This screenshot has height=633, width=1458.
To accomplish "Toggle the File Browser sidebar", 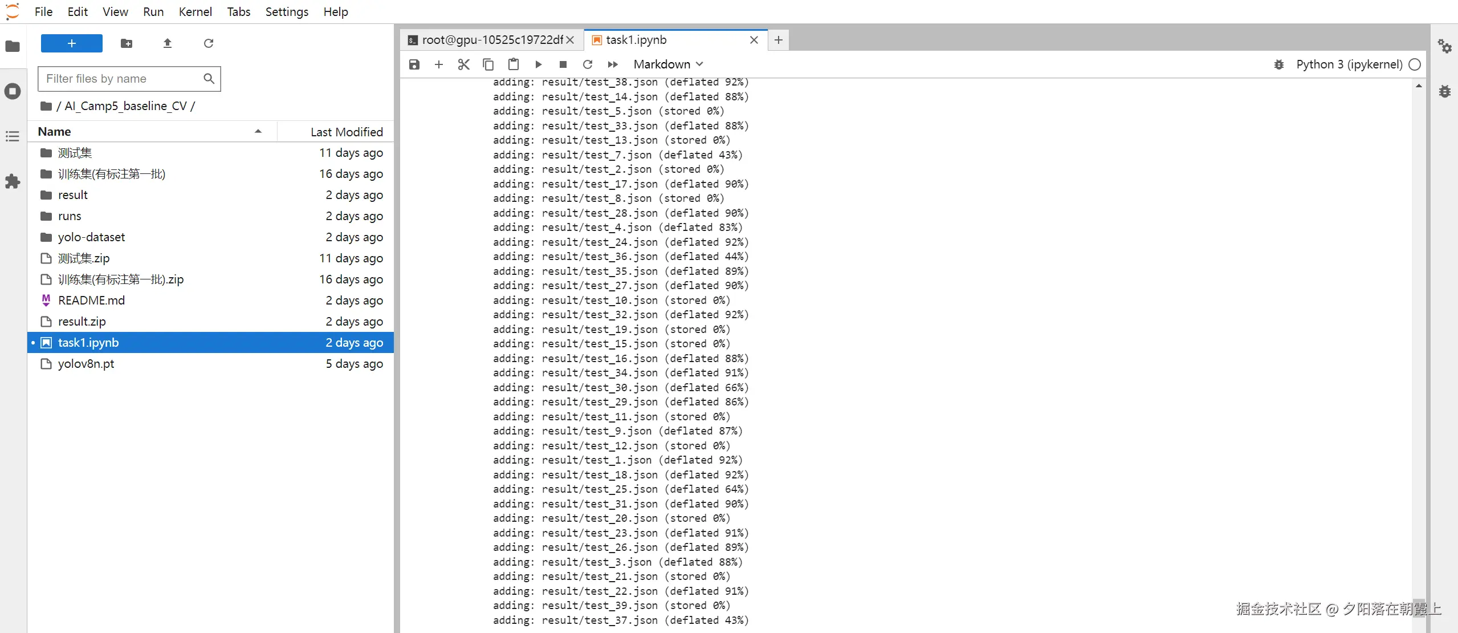I will point(13,46).
